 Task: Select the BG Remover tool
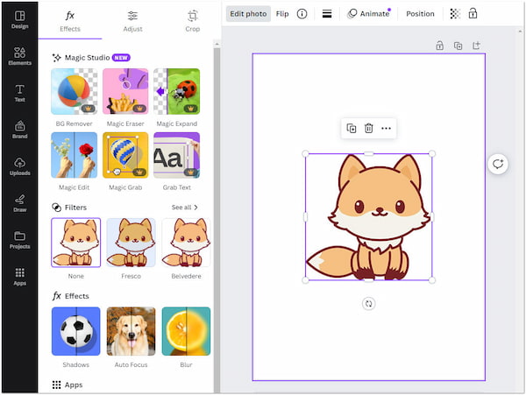coord(75,91)
